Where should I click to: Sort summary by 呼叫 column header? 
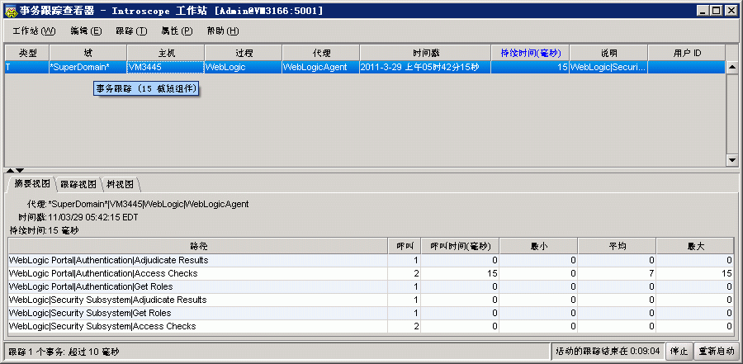pyautogui.click(x=405, y=246)
